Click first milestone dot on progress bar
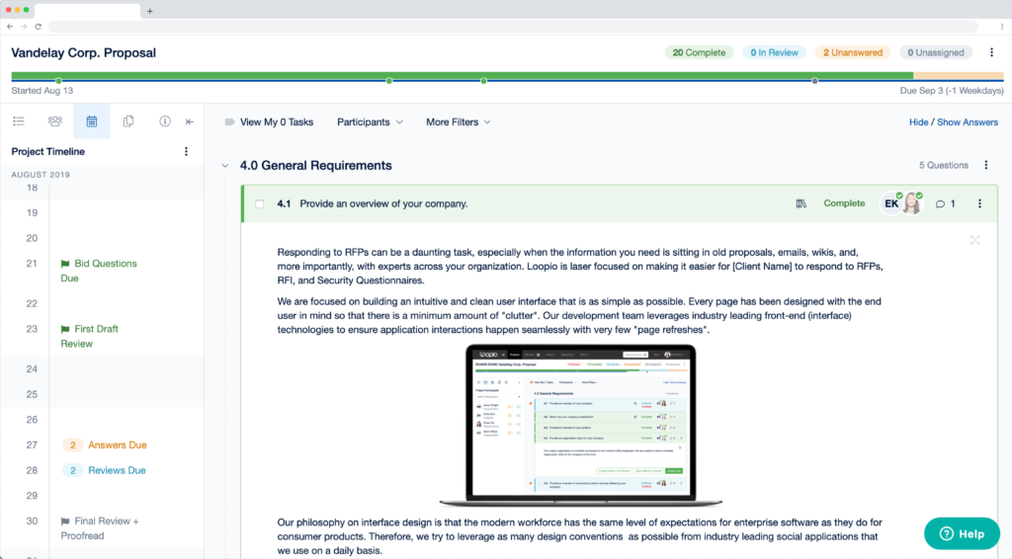 (58, 81)
